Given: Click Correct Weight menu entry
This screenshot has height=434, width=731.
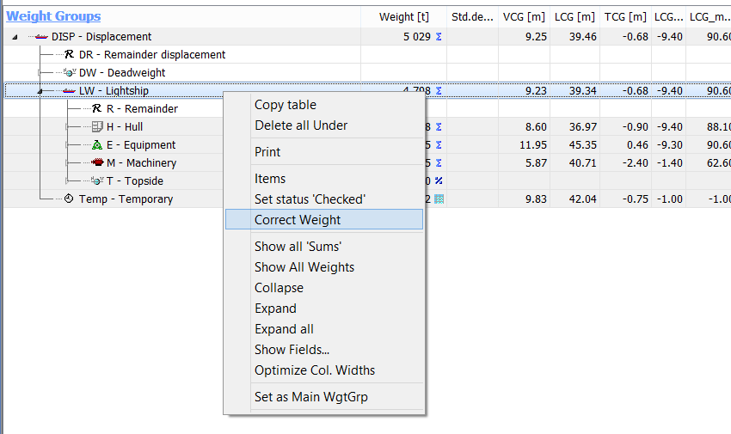Looking at the screenshot, I should coord(324,219).
